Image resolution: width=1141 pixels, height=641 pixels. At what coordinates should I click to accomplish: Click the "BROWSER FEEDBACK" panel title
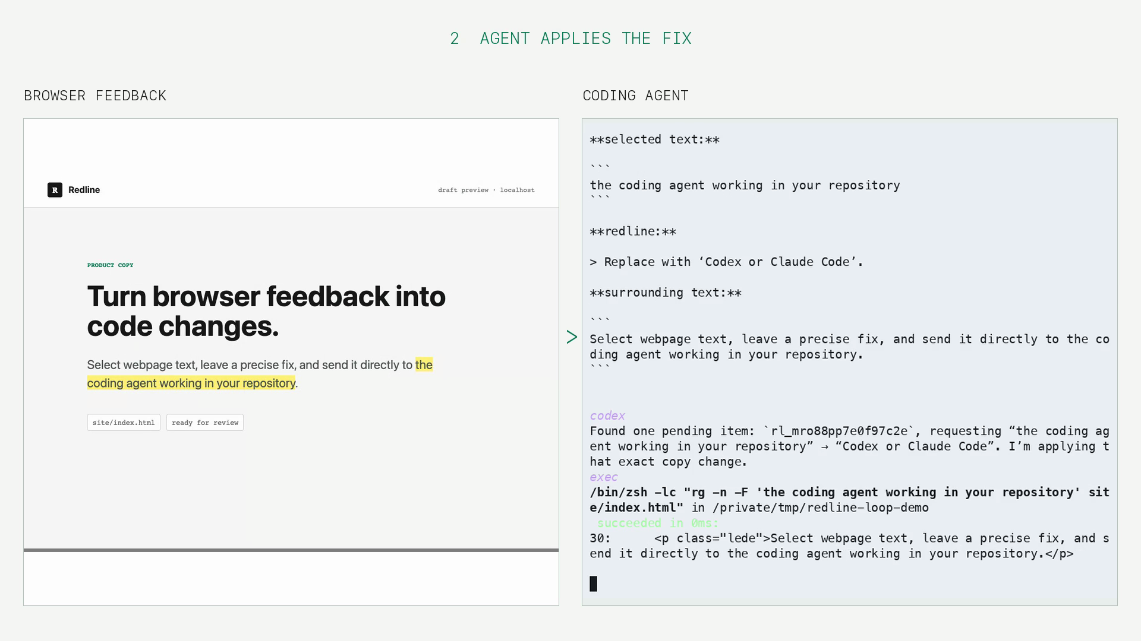pyautogui.click(x=95, y=96)
